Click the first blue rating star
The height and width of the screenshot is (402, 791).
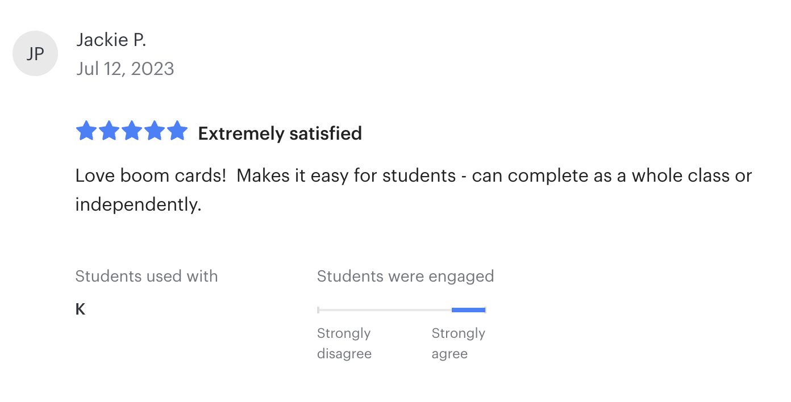click(86, 131)
